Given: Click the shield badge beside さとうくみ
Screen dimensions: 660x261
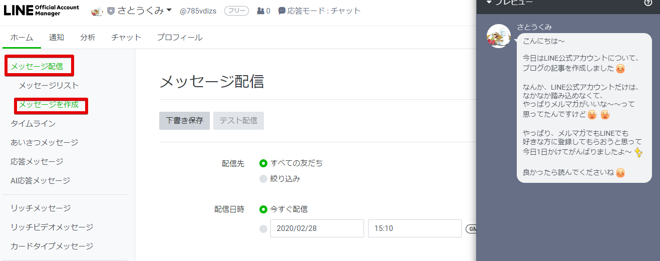Looking at the screenshot, I should coord(111,11).
